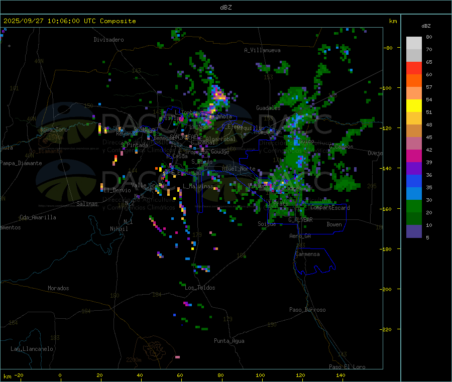Click the Paso_Barroso map label
Screen dimensions: 452x382
point(307,310)
